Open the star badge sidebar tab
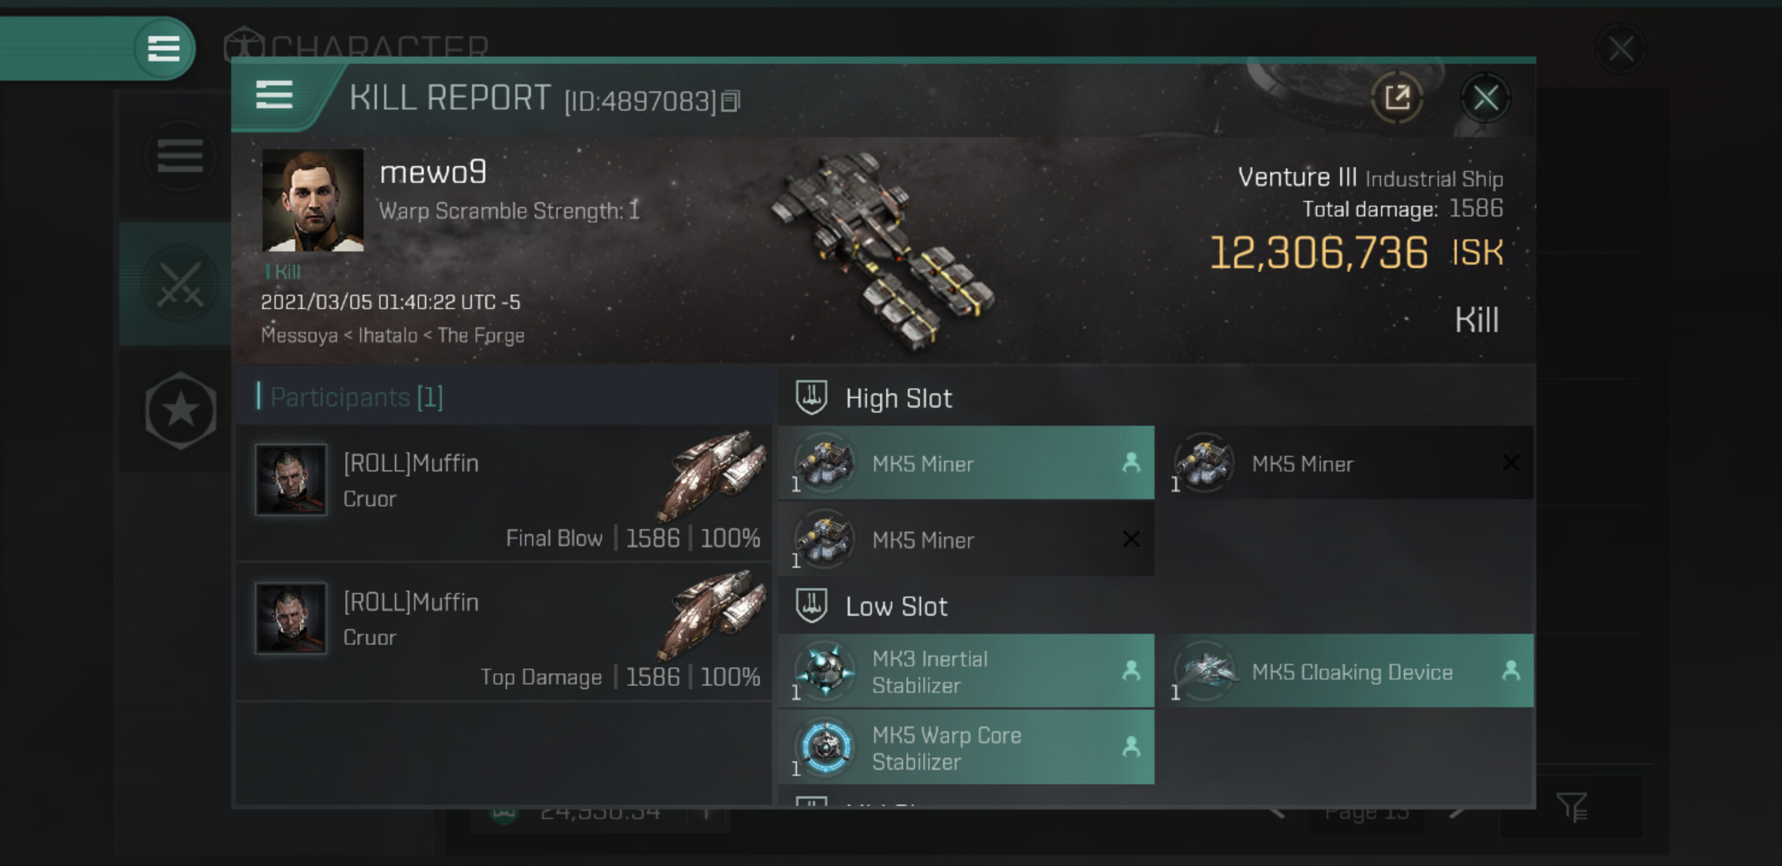 tap(181, 411)
